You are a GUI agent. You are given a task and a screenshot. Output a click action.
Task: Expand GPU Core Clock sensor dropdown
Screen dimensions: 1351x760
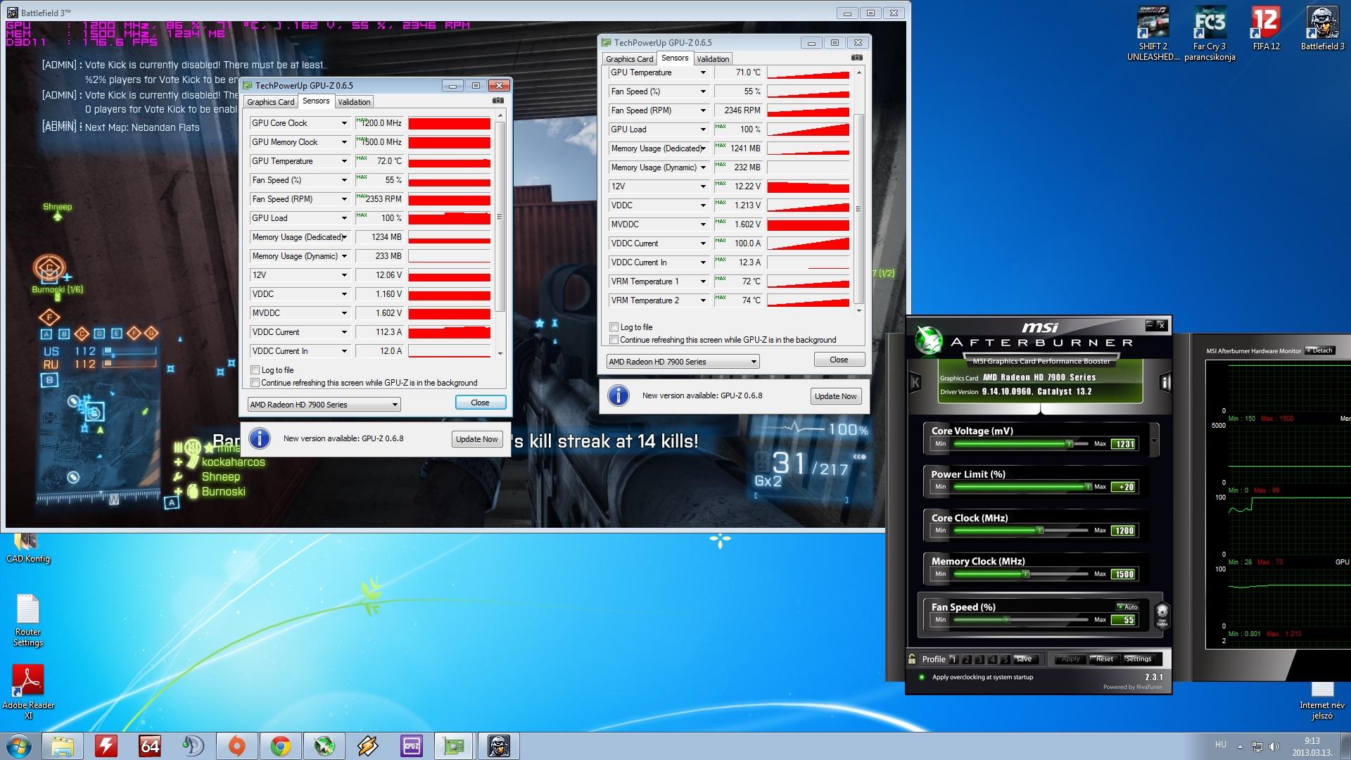click(344, 123)
